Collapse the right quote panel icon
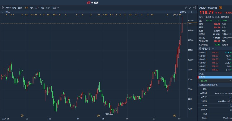The width and height of the screenshot is (232, 121). [x=195, y=8]
